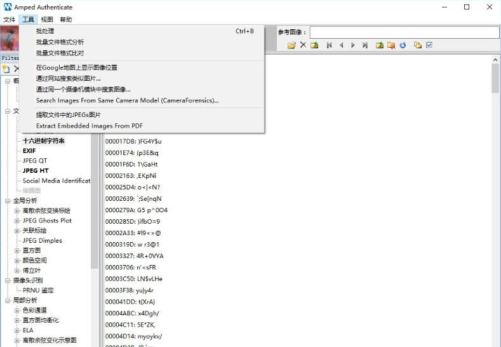The width and height of the screenshot is (501, 347).
Task: Click the results panel vertical scrollbar
Action: click(x=495, y=191)
